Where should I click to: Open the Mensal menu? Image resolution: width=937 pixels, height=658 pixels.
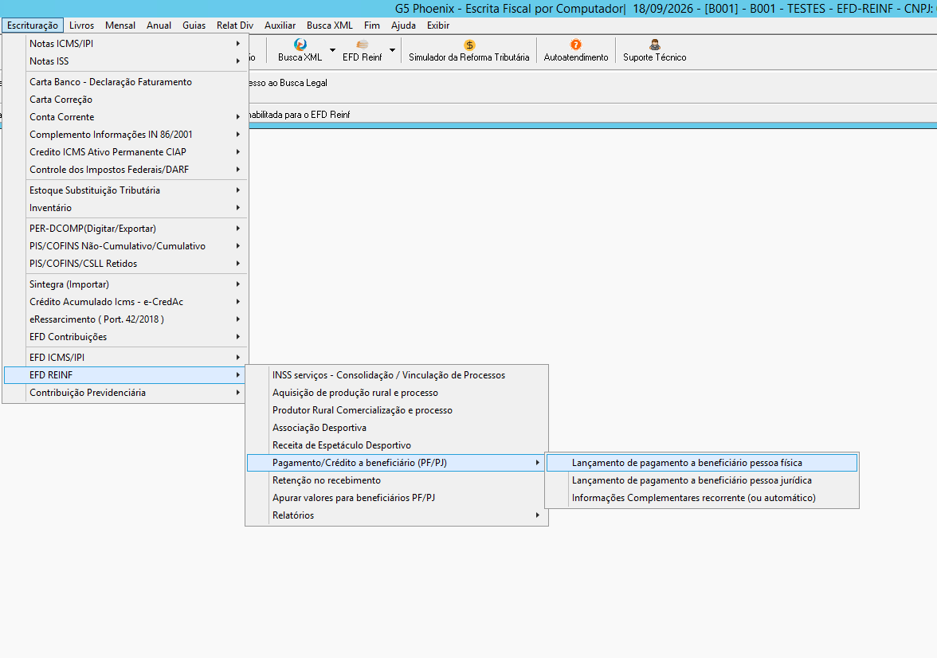120,25
